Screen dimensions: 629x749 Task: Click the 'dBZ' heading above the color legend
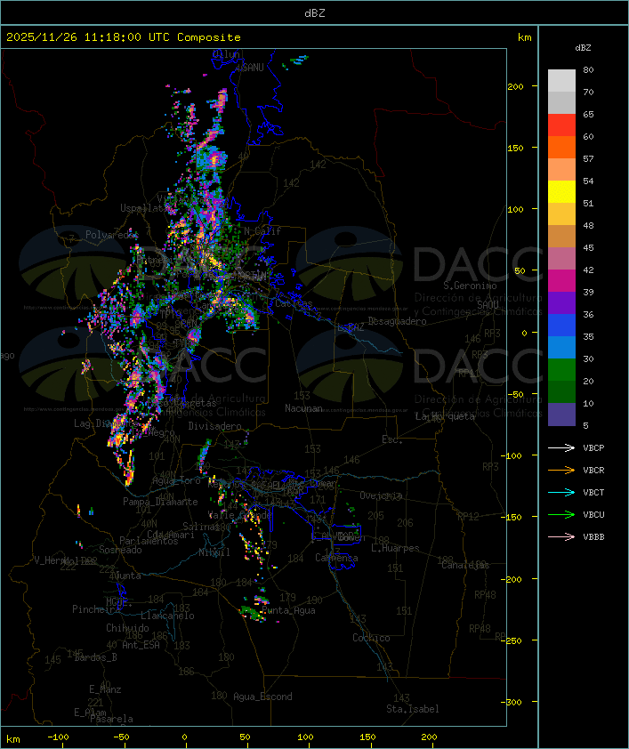(583, 48)
